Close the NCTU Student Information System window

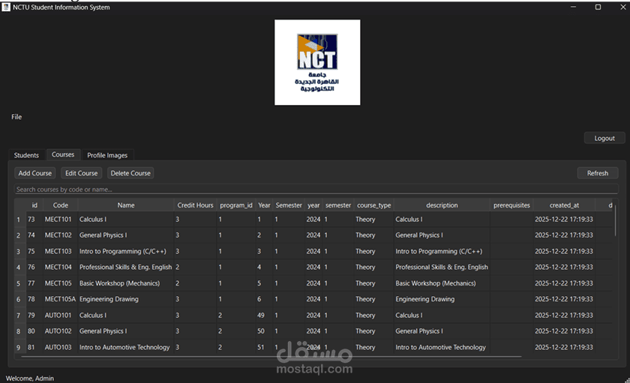point(622,7)
